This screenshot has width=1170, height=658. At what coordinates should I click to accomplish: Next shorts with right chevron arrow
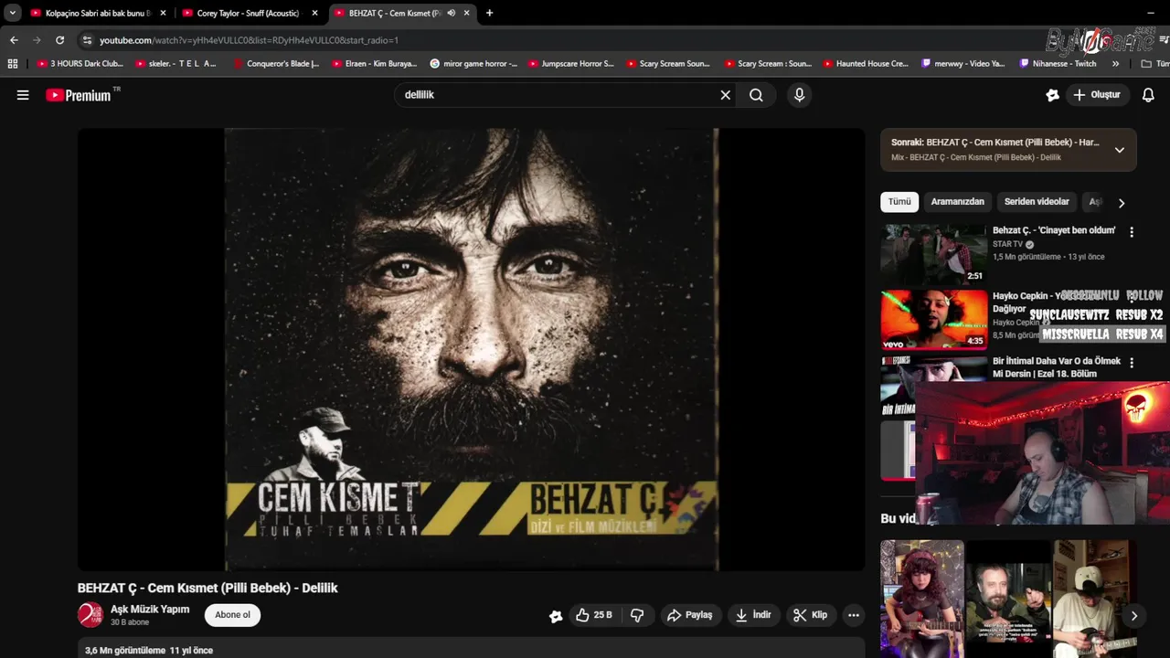[x=1133, y=616]
